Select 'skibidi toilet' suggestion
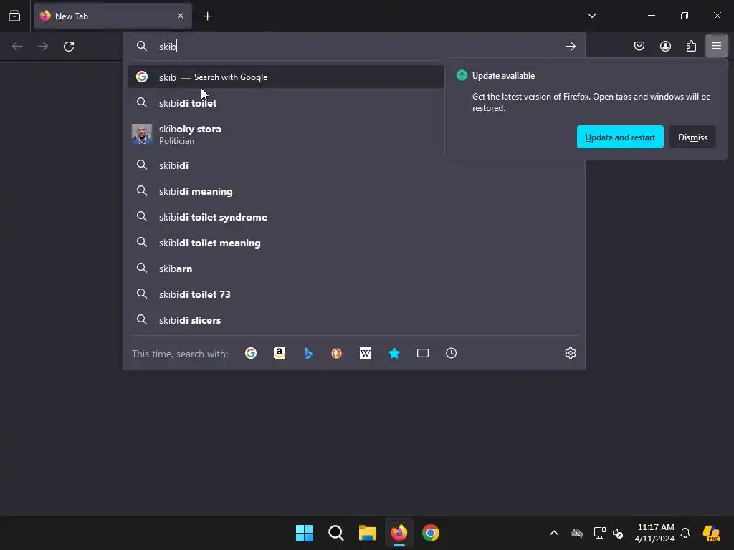The height and width of the screenshot is (550, 734). pyautogui.click(x=286, y=103)
